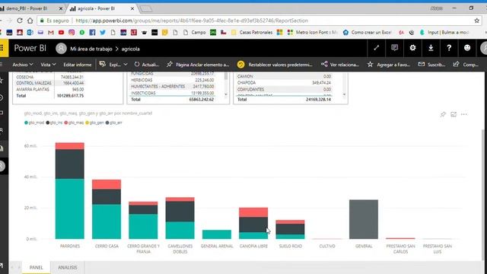Click scroll-down arrow in the fungicidas table
This screenshot has height=274, width=487.
pyautogui.click(x=226, y=94)
